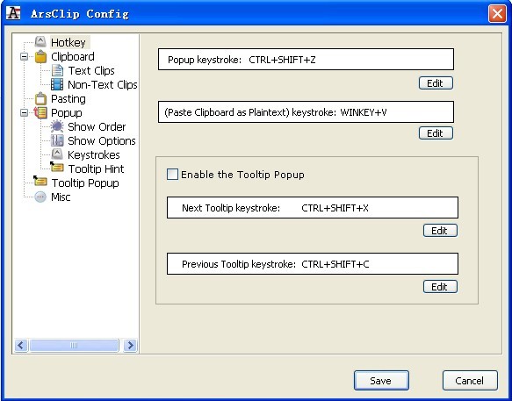
Task: Edit the Popup keystroke hotkey
Action: 436,83
